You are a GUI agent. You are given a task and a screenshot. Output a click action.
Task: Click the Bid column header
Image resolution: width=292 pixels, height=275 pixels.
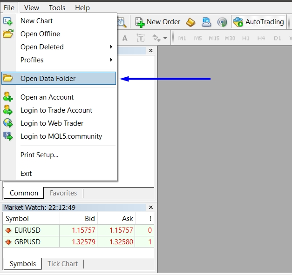[79, 219]
